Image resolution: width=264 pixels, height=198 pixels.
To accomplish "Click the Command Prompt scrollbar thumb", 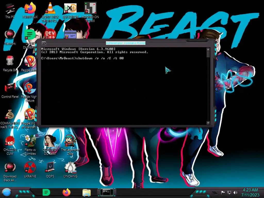I will [208, 54].
